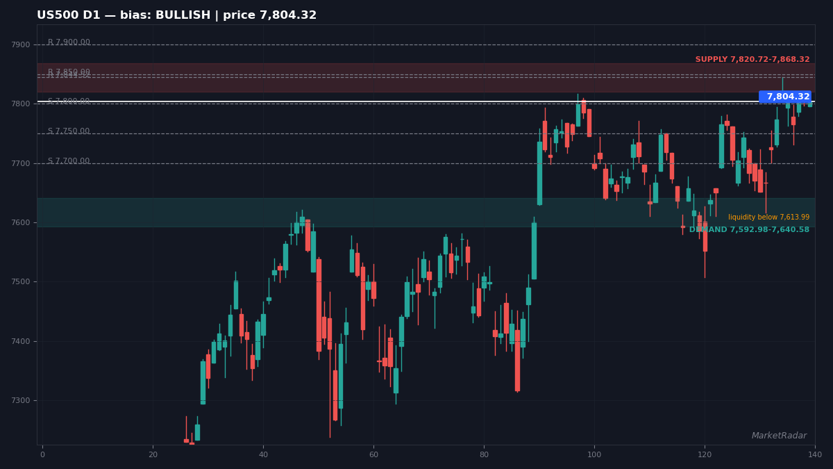The height and width of the screenshot is (469, 833).
Task: Select the 7400 y-axis tick label
Action: 21,341
